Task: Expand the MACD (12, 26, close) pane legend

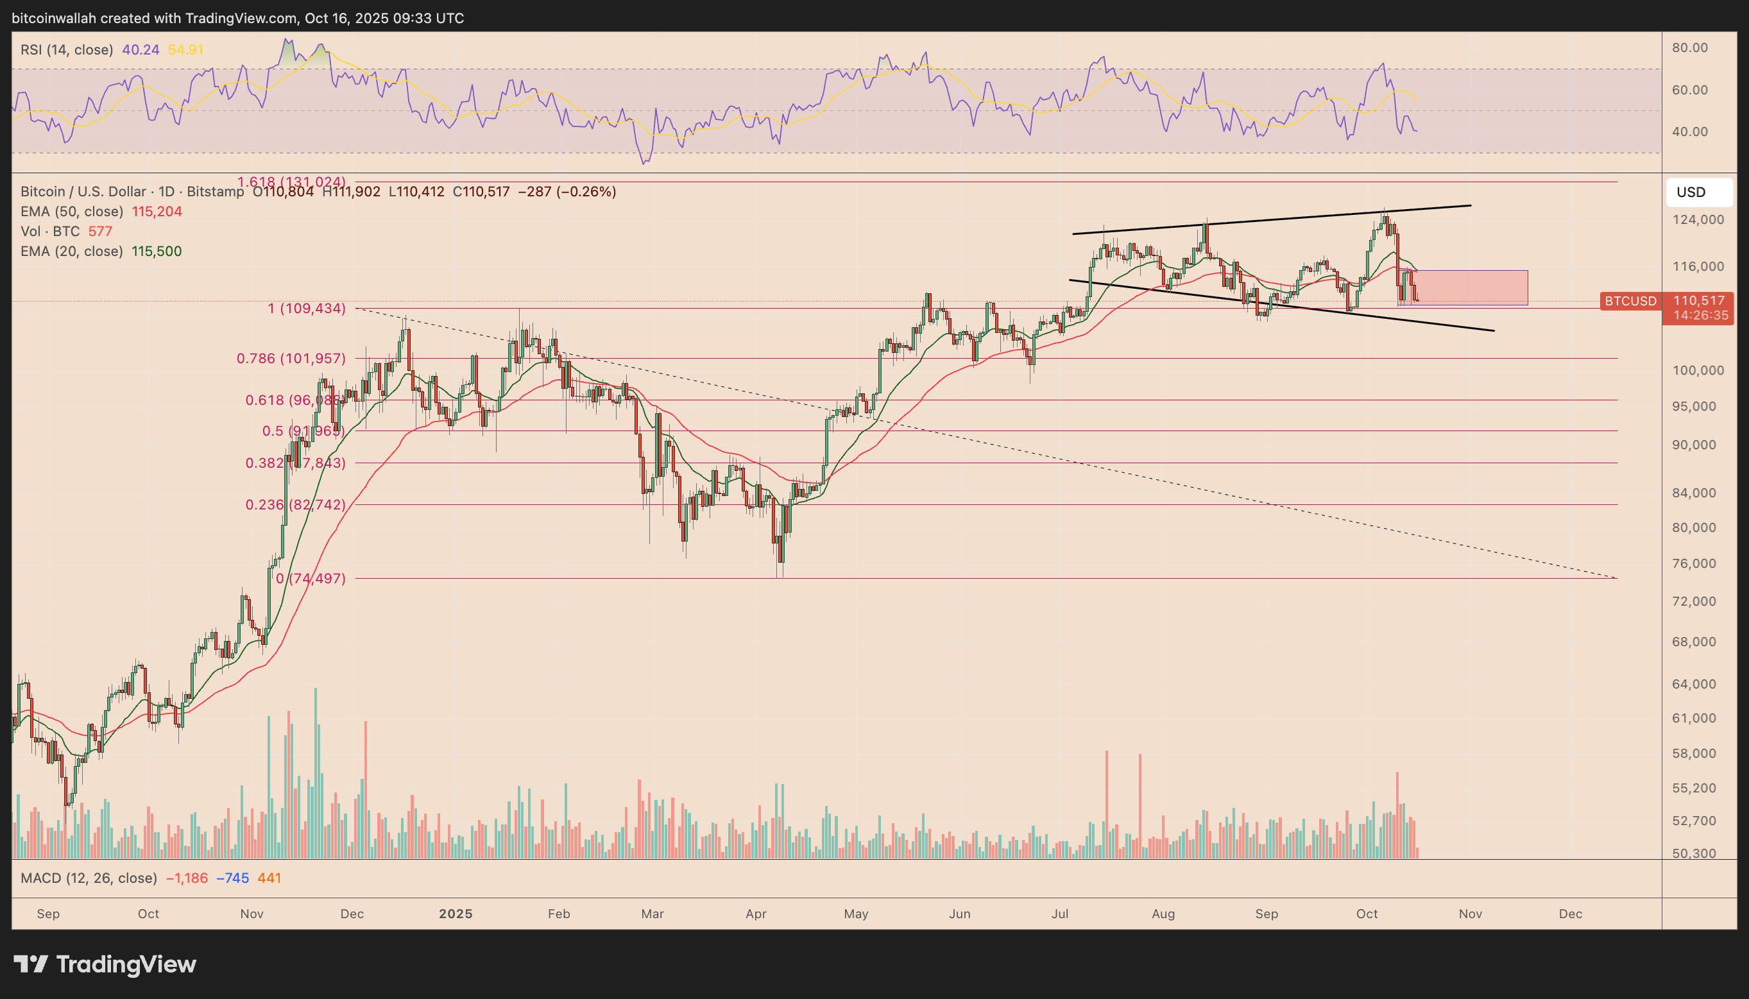Action: (89, 878)
